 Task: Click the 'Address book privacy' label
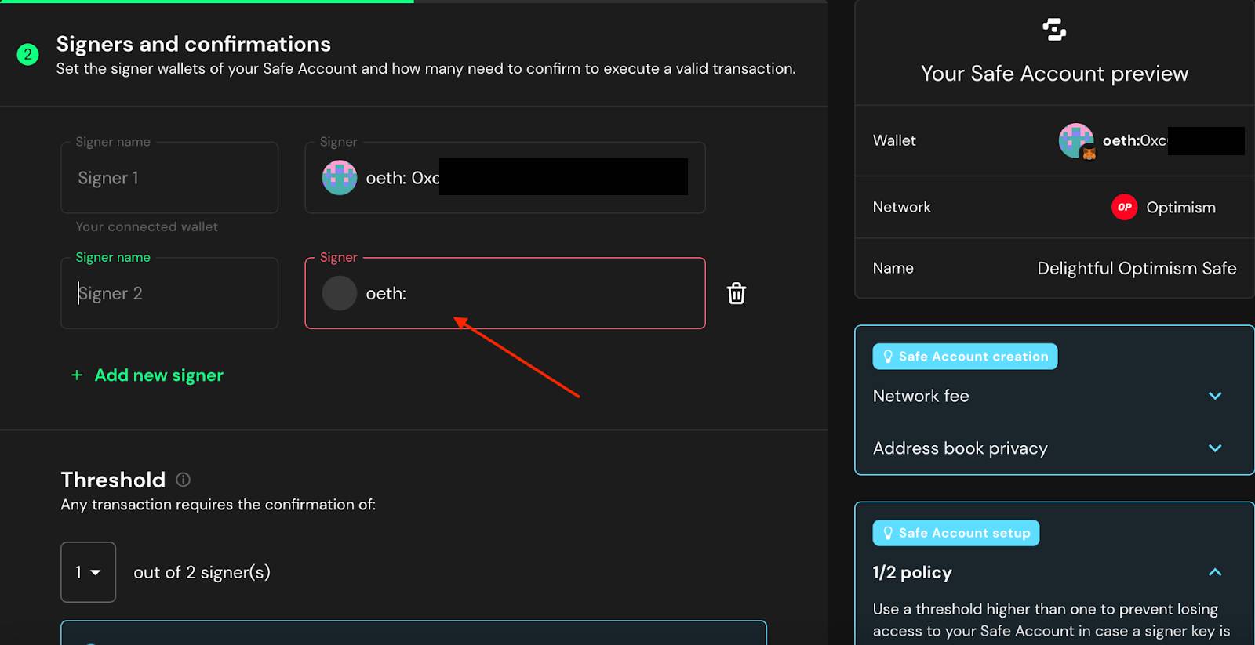point(960,448)
